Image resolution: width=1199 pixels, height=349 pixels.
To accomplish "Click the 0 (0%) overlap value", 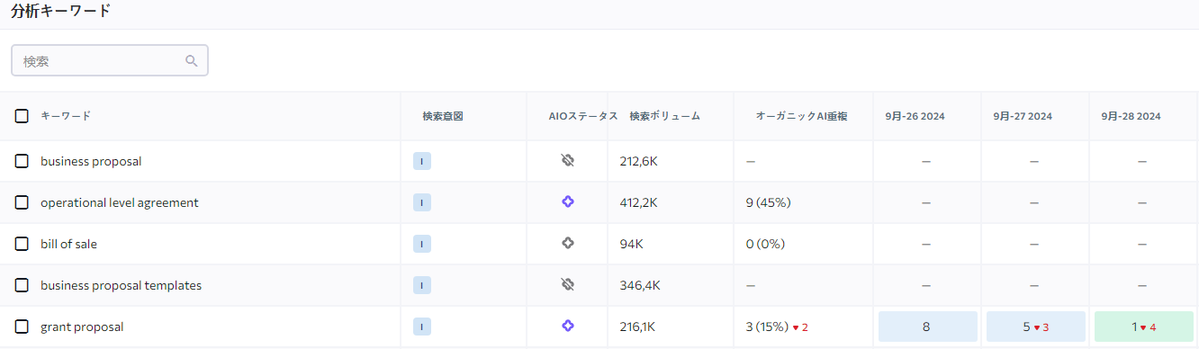I will pyautogui.click(x=765, y=244).
